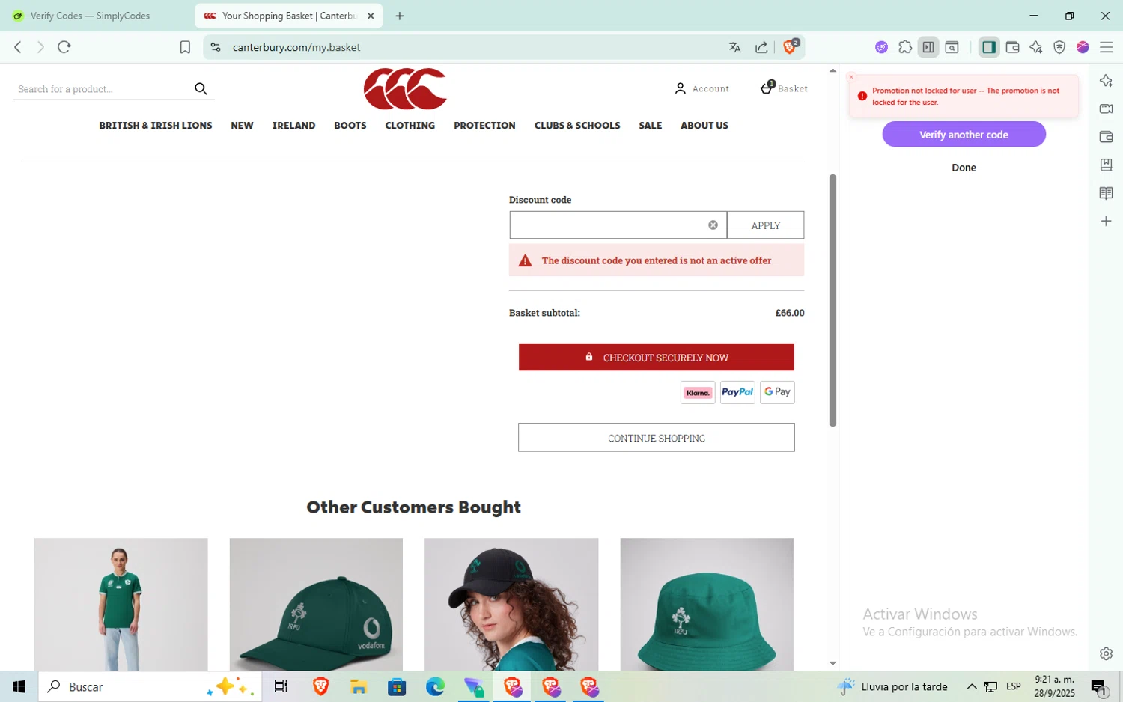Open the ABOUT US menu item
This screenshot has width=1123, height=702.
[x=704, y=126]
